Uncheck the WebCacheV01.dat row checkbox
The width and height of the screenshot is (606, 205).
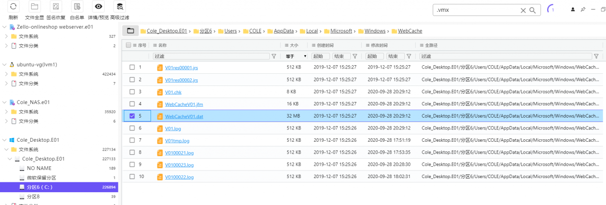[132, 116]
